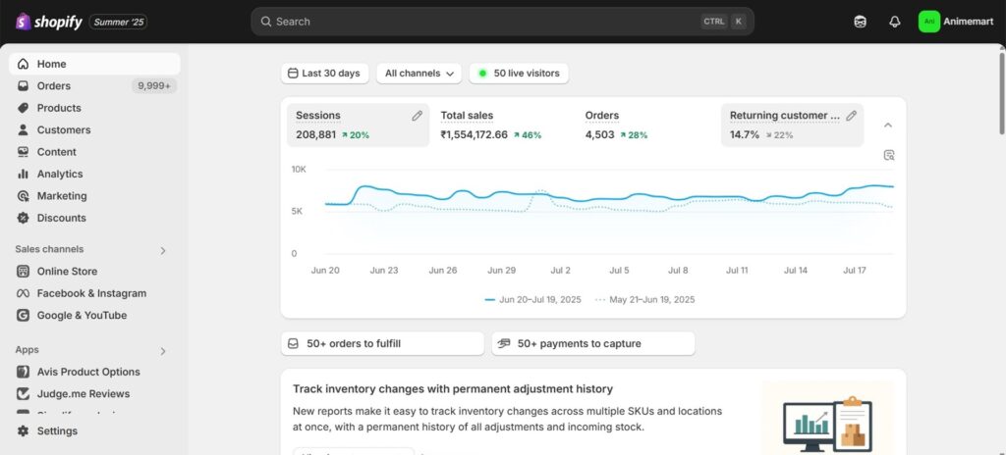Click pencil icon on Returning customer card

(851, 116)
